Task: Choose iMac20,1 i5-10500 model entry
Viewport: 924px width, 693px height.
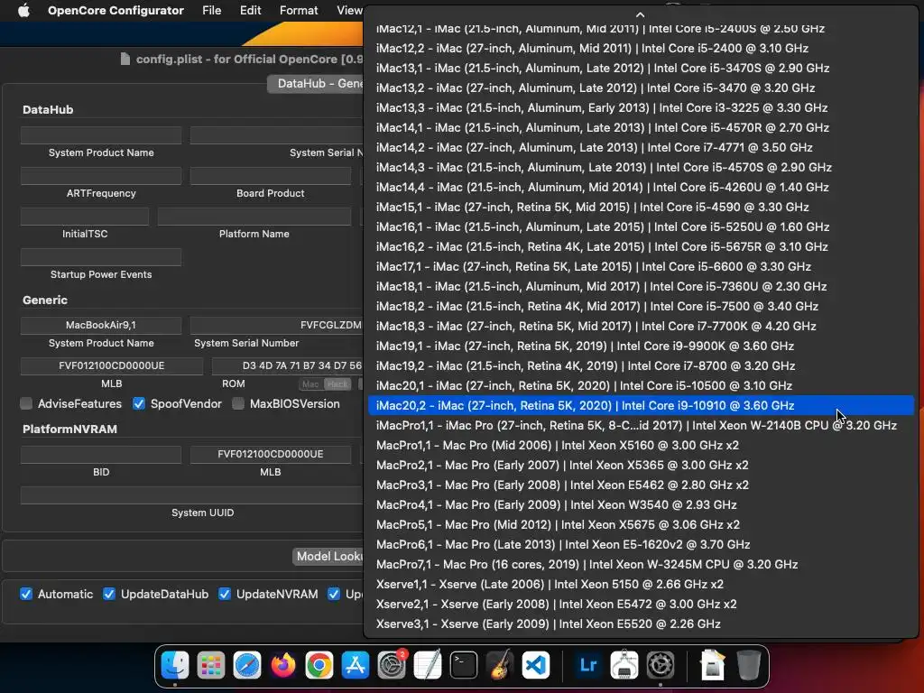Action: (641, 385)
